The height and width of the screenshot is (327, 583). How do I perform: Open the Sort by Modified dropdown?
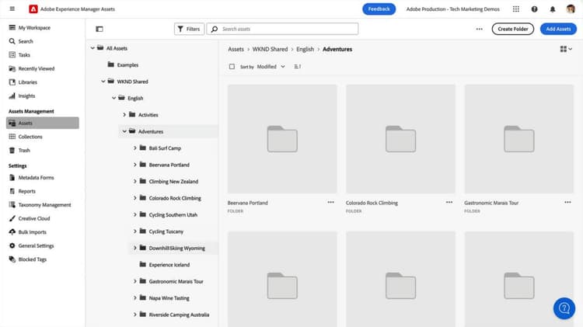(x=263, y=67)
